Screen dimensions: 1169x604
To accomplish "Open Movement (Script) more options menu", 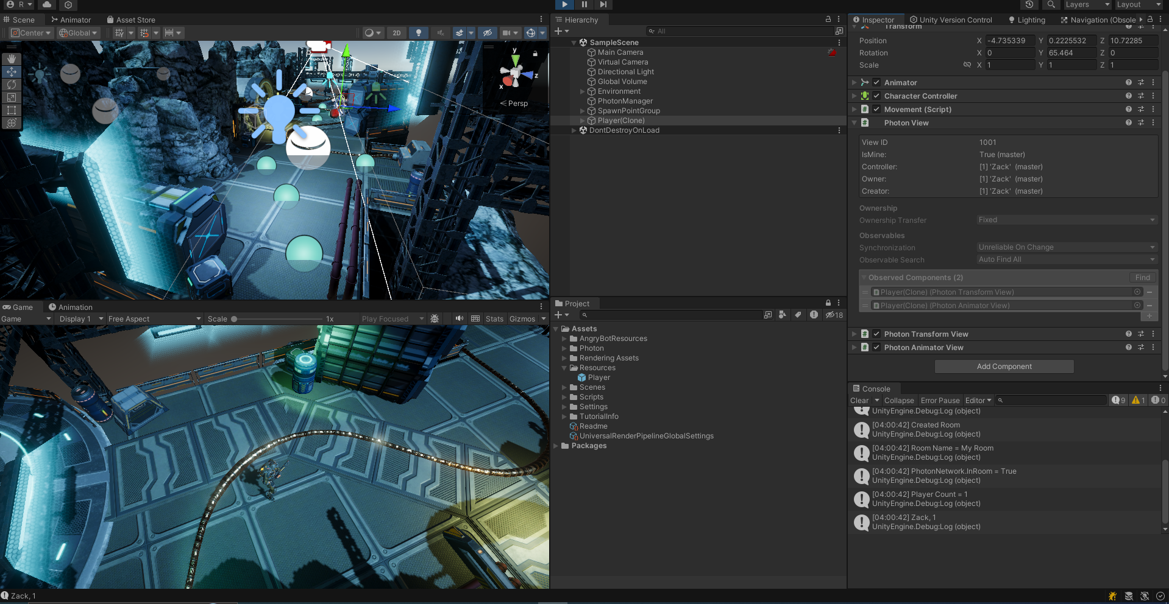I will pyautogui.click(x=1153, y=109).
